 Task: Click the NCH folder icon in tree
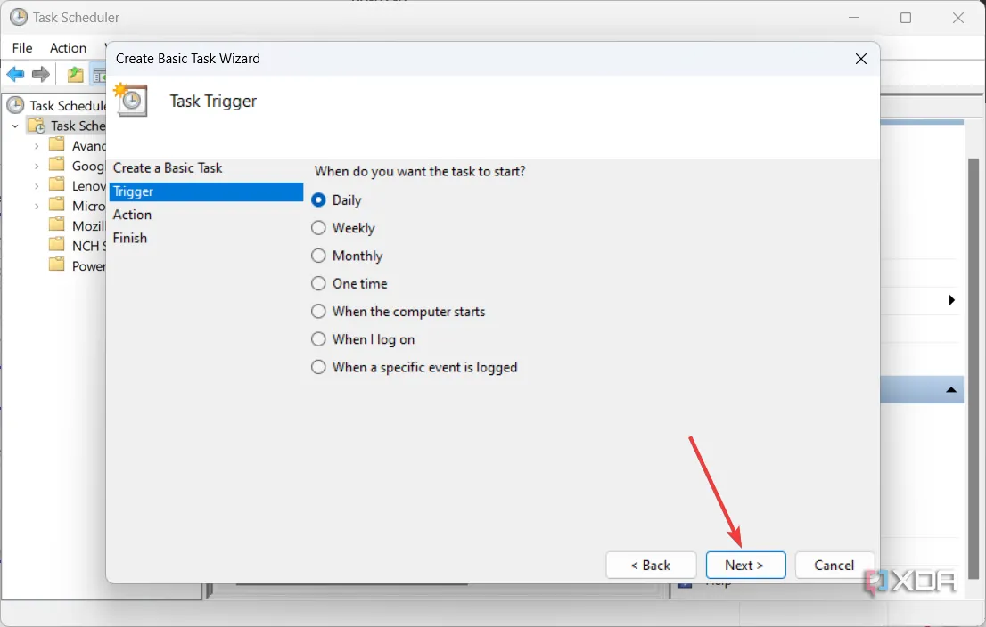click(x=57, y=245)
